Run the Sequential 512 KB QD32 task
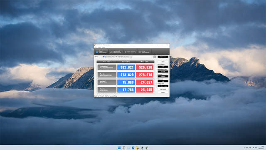 pos(107,67)
